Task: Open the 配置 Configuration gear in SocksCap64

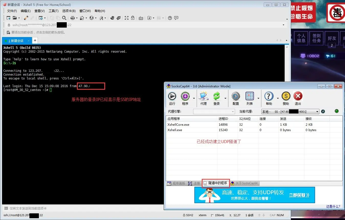Action: coord(236,96)
